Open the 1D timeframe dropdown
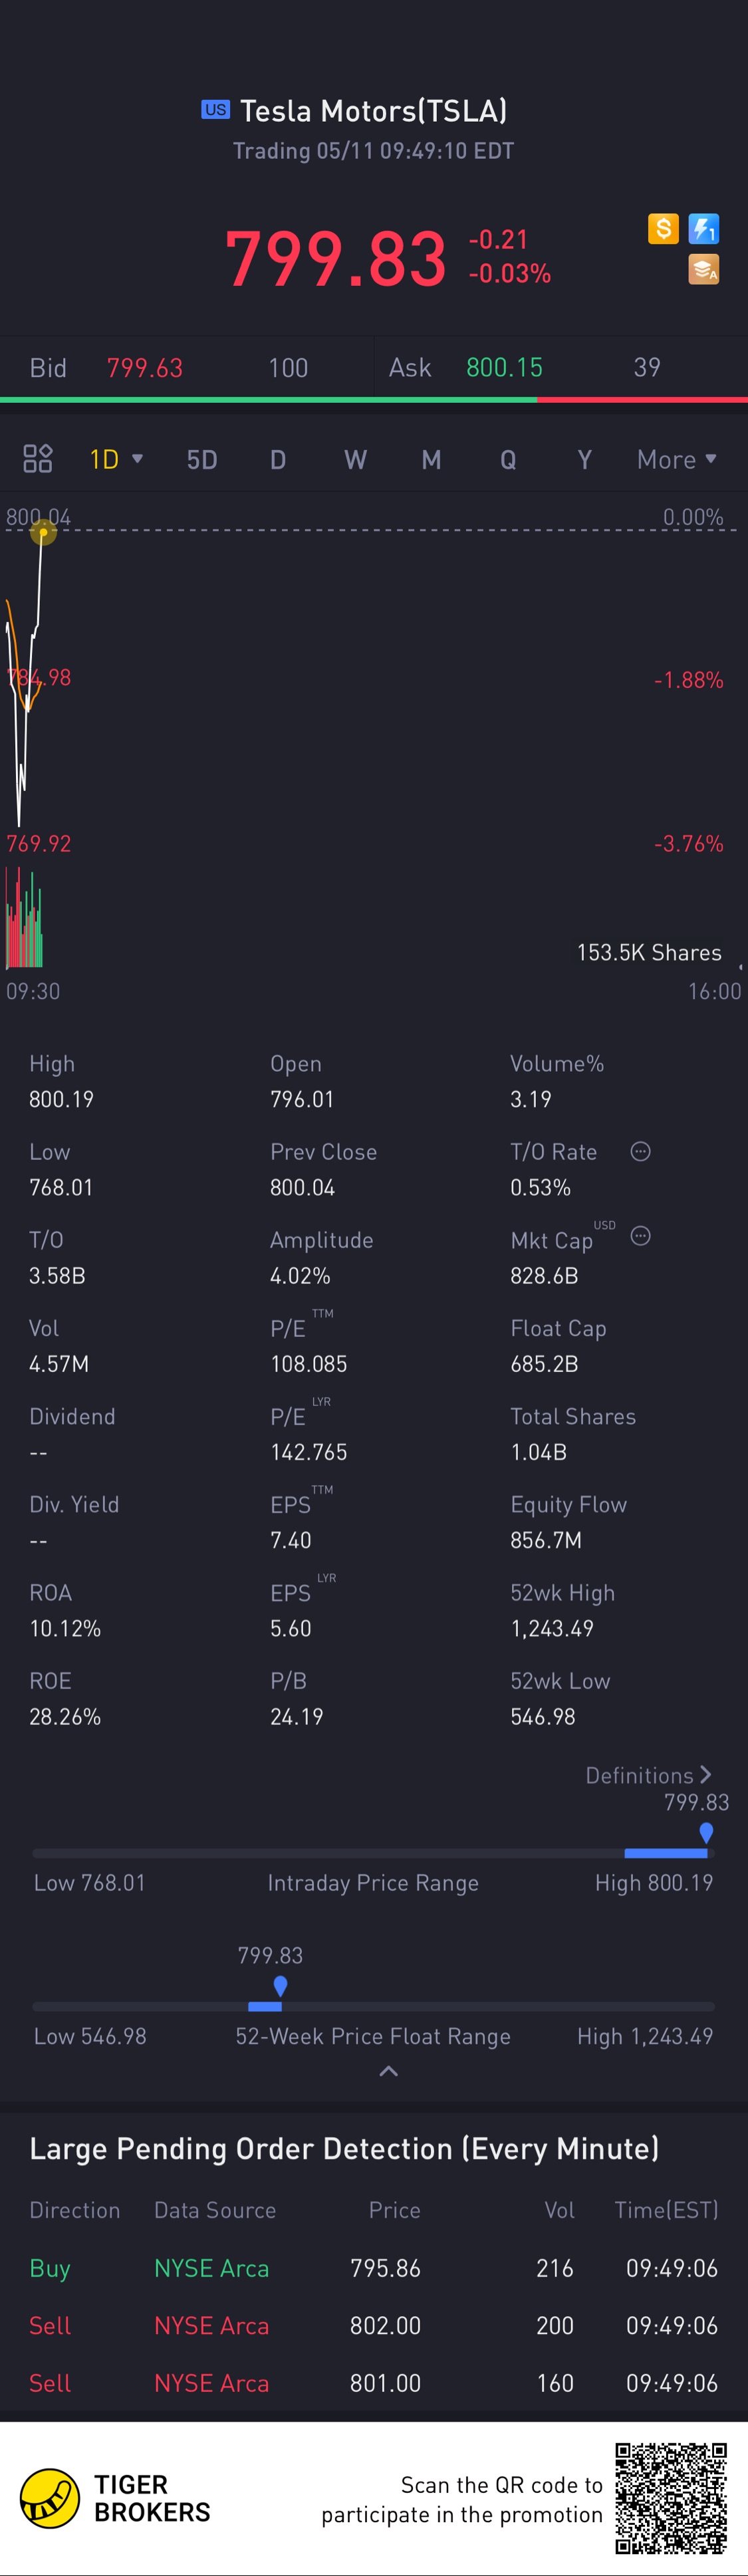The image size is (748, 2576). (116, 459)
